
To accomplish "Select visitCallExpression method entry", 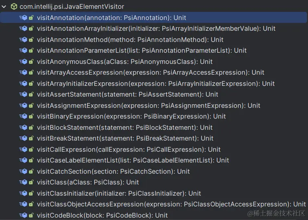I will coord(153,149).
